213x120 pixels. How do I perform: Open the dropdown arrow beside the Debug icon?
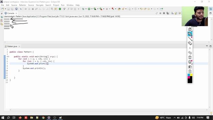tap(86, 9)
